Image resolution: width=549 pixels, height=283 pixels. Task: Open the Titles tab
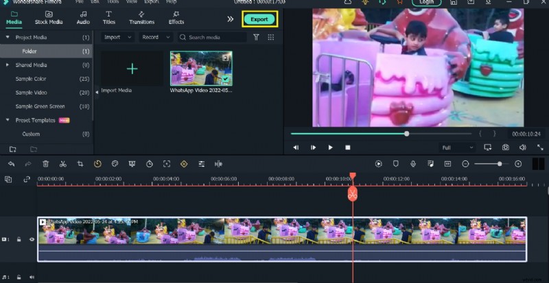tap(109, 18)
